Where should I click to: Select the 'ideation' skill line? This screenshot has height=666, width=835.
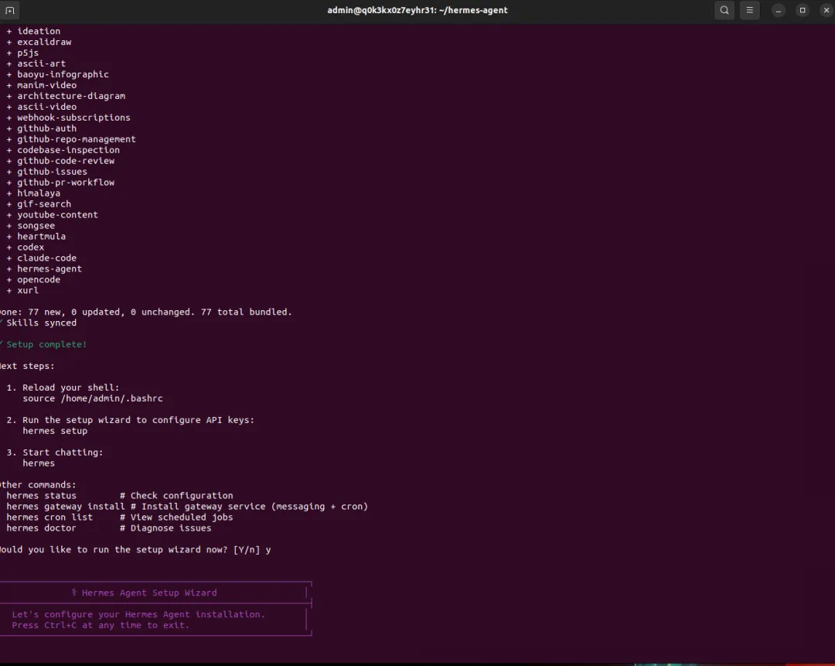click(33, 31)
